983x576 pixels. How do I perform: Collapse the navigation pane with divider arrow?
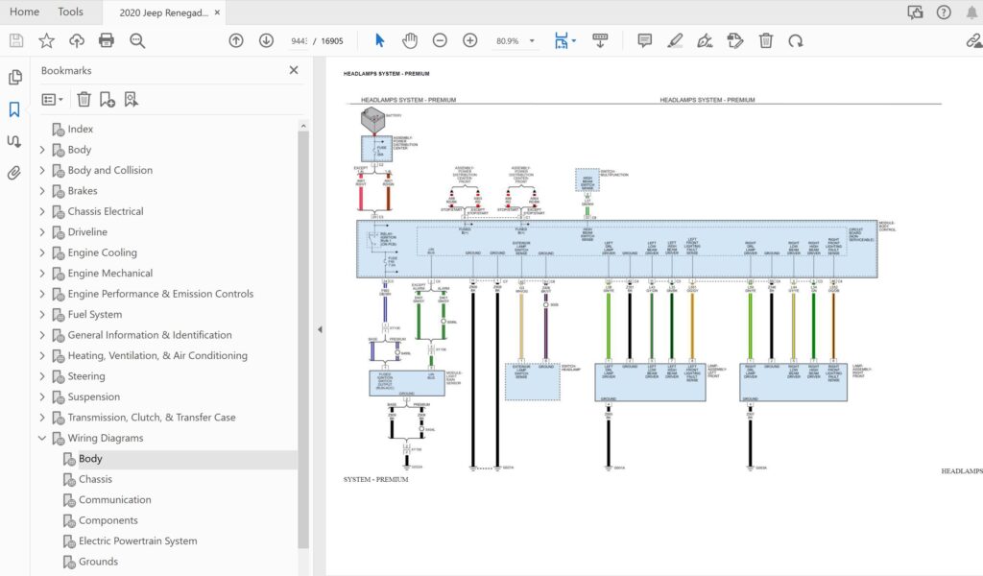(x=320, y=329)
